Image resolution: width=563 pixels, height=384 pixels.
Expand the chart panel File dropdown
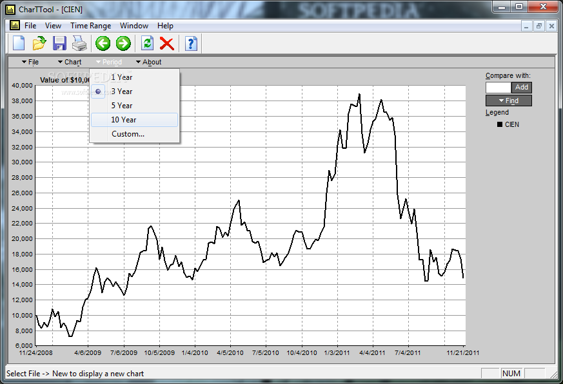[30, 62]
